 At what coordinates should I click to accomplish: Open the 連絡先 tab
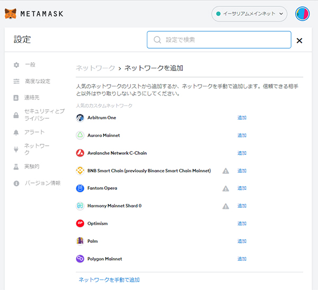tap(32, 98)
